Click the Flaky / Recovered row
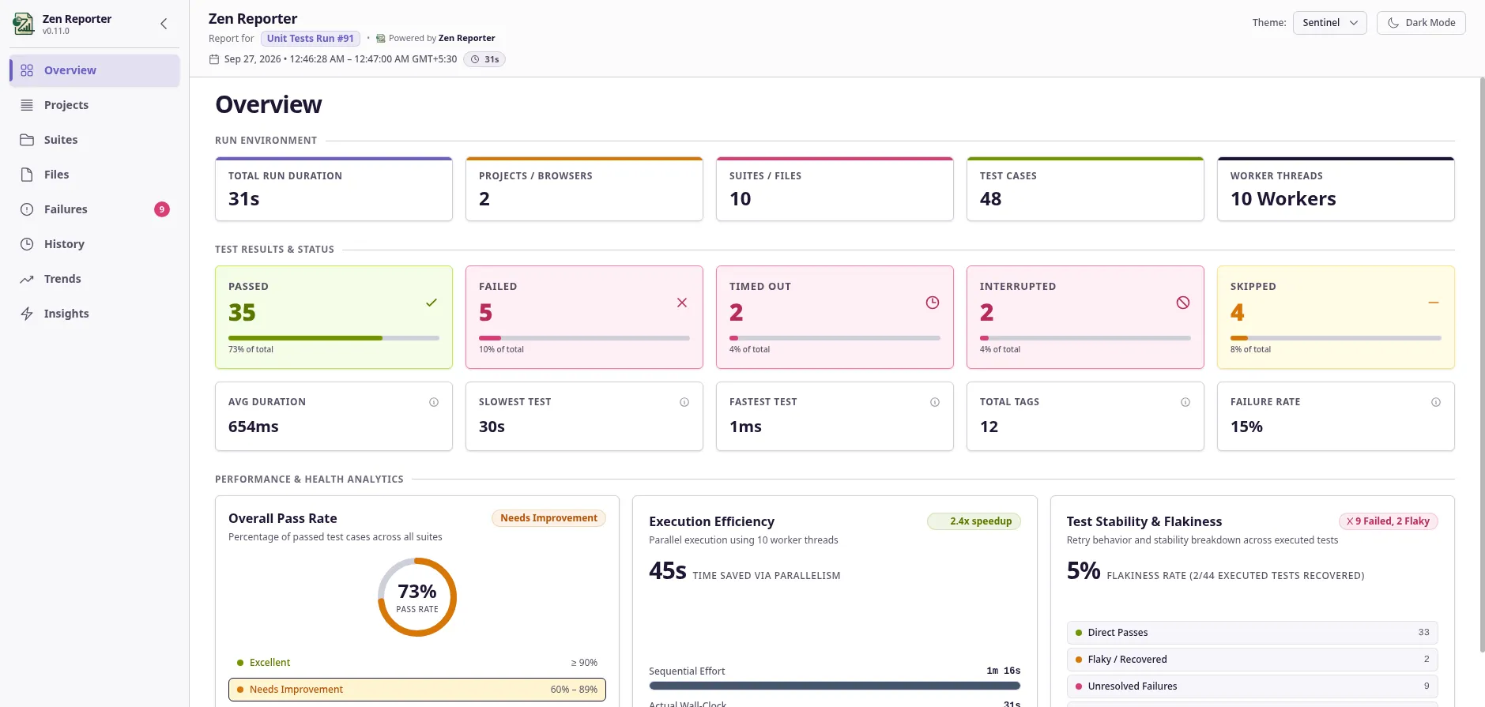 1252,660
